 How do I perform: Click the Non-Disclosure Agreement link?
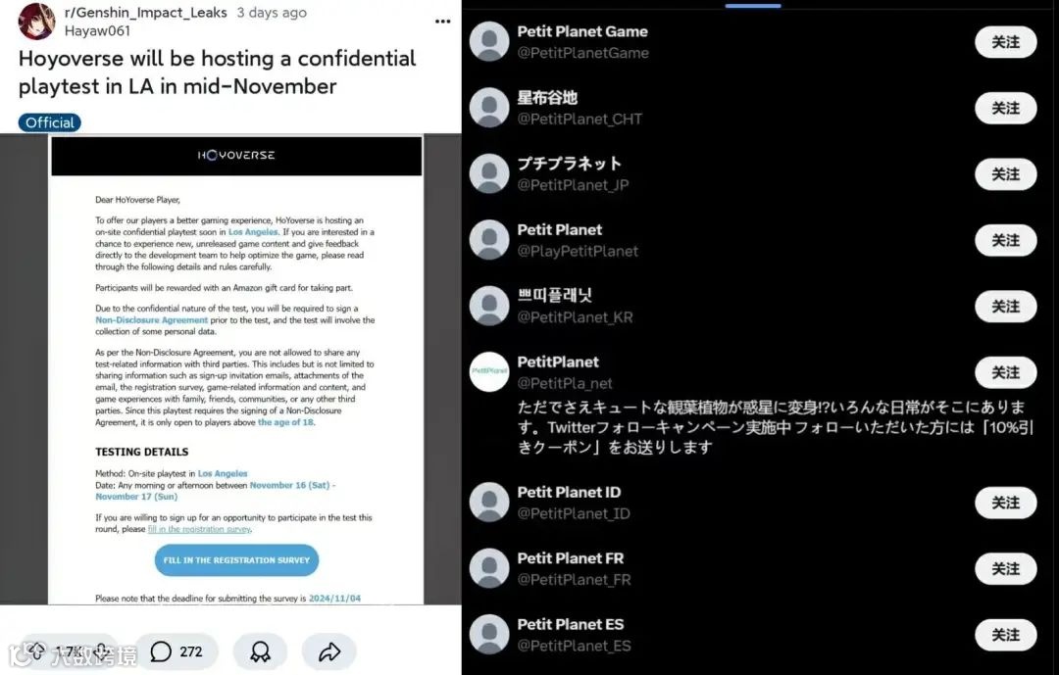coord(151,320)
